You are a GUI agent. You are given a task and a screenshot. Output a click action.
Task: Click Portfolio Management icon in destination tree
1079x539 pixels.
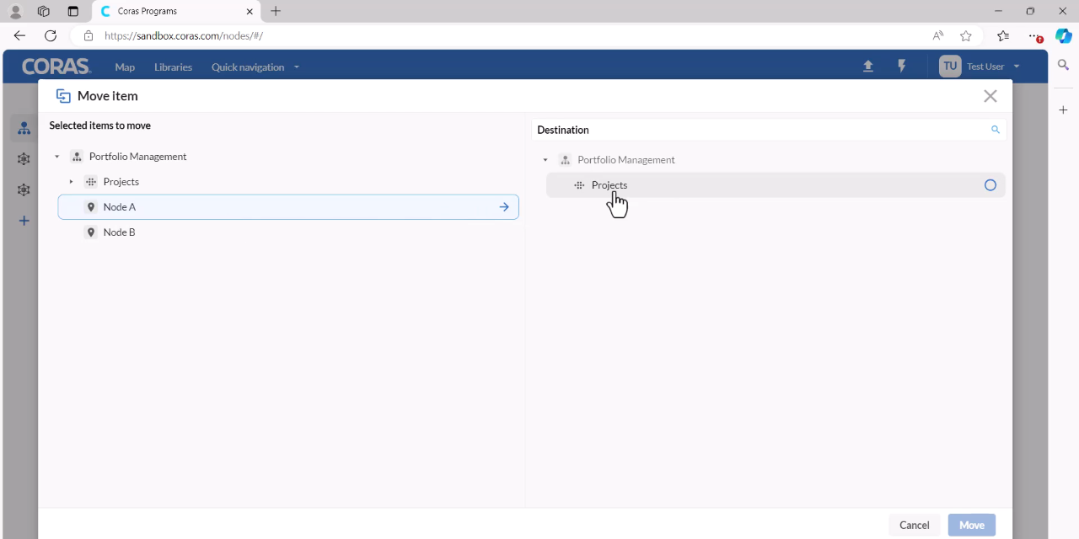565,160
